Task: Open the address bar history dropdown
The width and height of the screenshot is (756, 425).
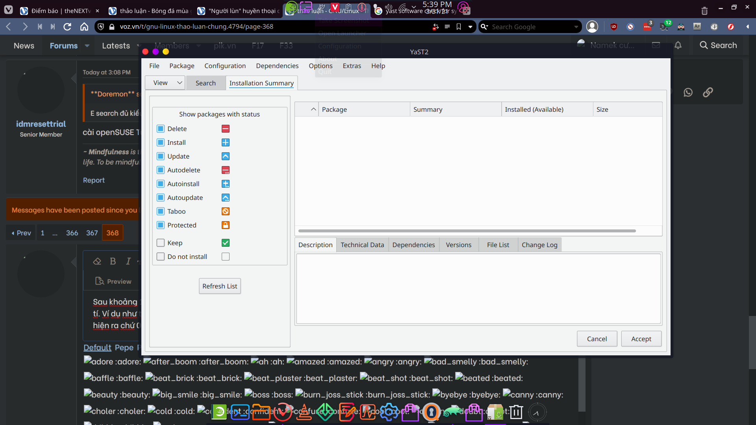Action: (470, 27)
